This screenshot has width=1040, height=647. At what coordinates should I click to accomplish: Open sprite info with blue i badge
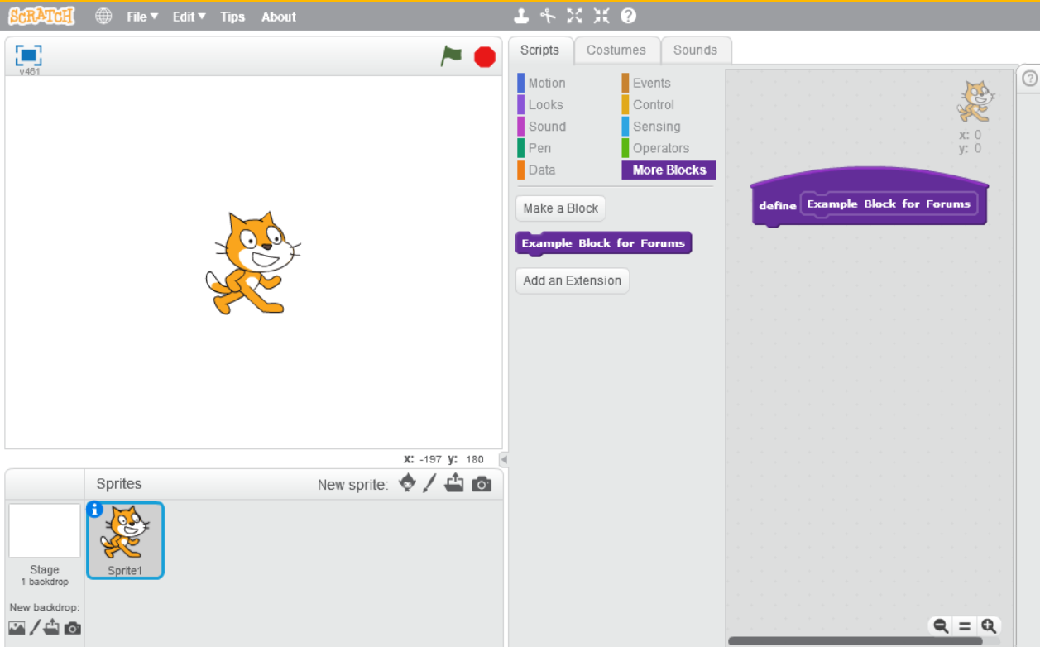[x=95, y=510]
